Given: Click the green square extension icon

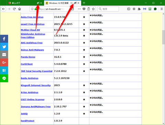Looking at the screenshot, I should tap(150, 9).
